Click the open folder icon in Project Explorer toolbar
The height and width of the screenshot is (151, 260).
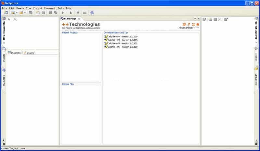[204, 19]
